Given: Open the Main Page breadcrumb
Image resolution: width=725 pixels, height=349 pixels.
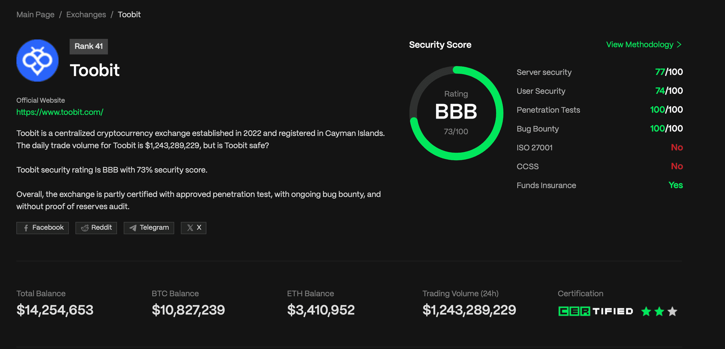Looking at the screenshot, I should tap(35, 15).
